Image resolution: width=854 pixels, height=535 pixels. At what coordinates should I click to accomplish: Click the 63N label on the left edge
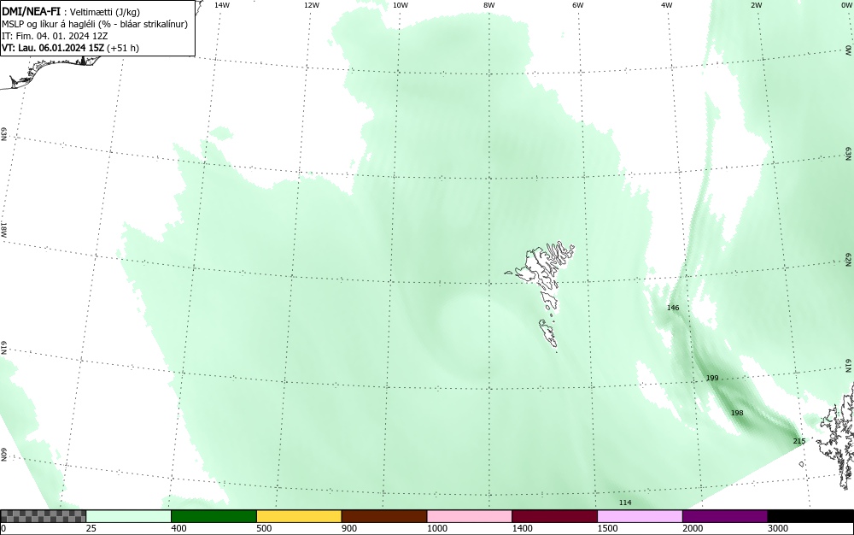coord(3,134)
